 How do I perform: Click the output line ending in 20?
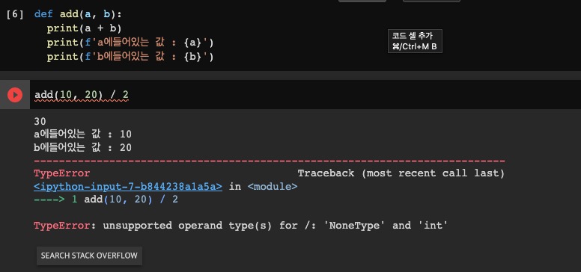(x=82, y=148)
